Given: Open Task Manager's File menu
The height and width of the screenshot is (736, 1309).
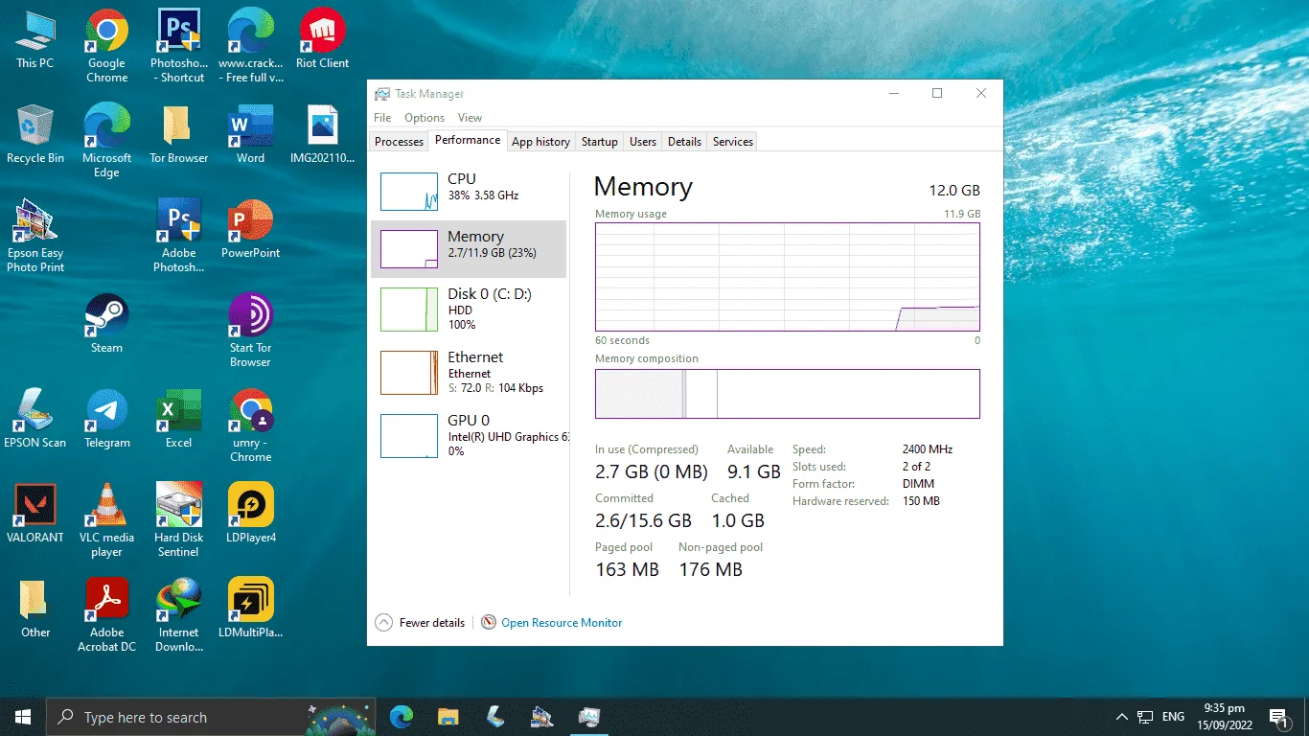Looking at the screenshot, I should click(382, 118).
